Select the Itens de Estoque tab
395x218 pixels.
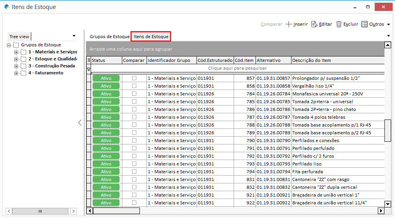[151, 37]
